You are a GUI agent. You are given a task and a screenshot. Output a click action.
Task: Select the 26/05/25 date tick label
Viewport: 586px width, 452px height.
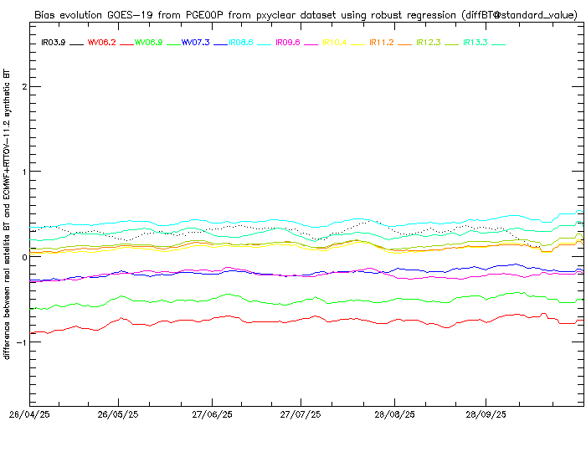coord(118,414)
